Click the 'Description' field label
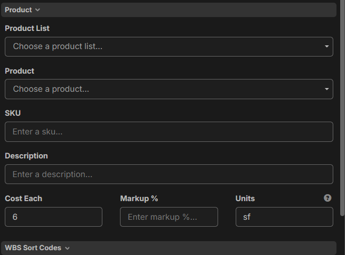Image resolution: width=345 pixels, height=255 pixels. pyautogui.click(x=26, y=156)
